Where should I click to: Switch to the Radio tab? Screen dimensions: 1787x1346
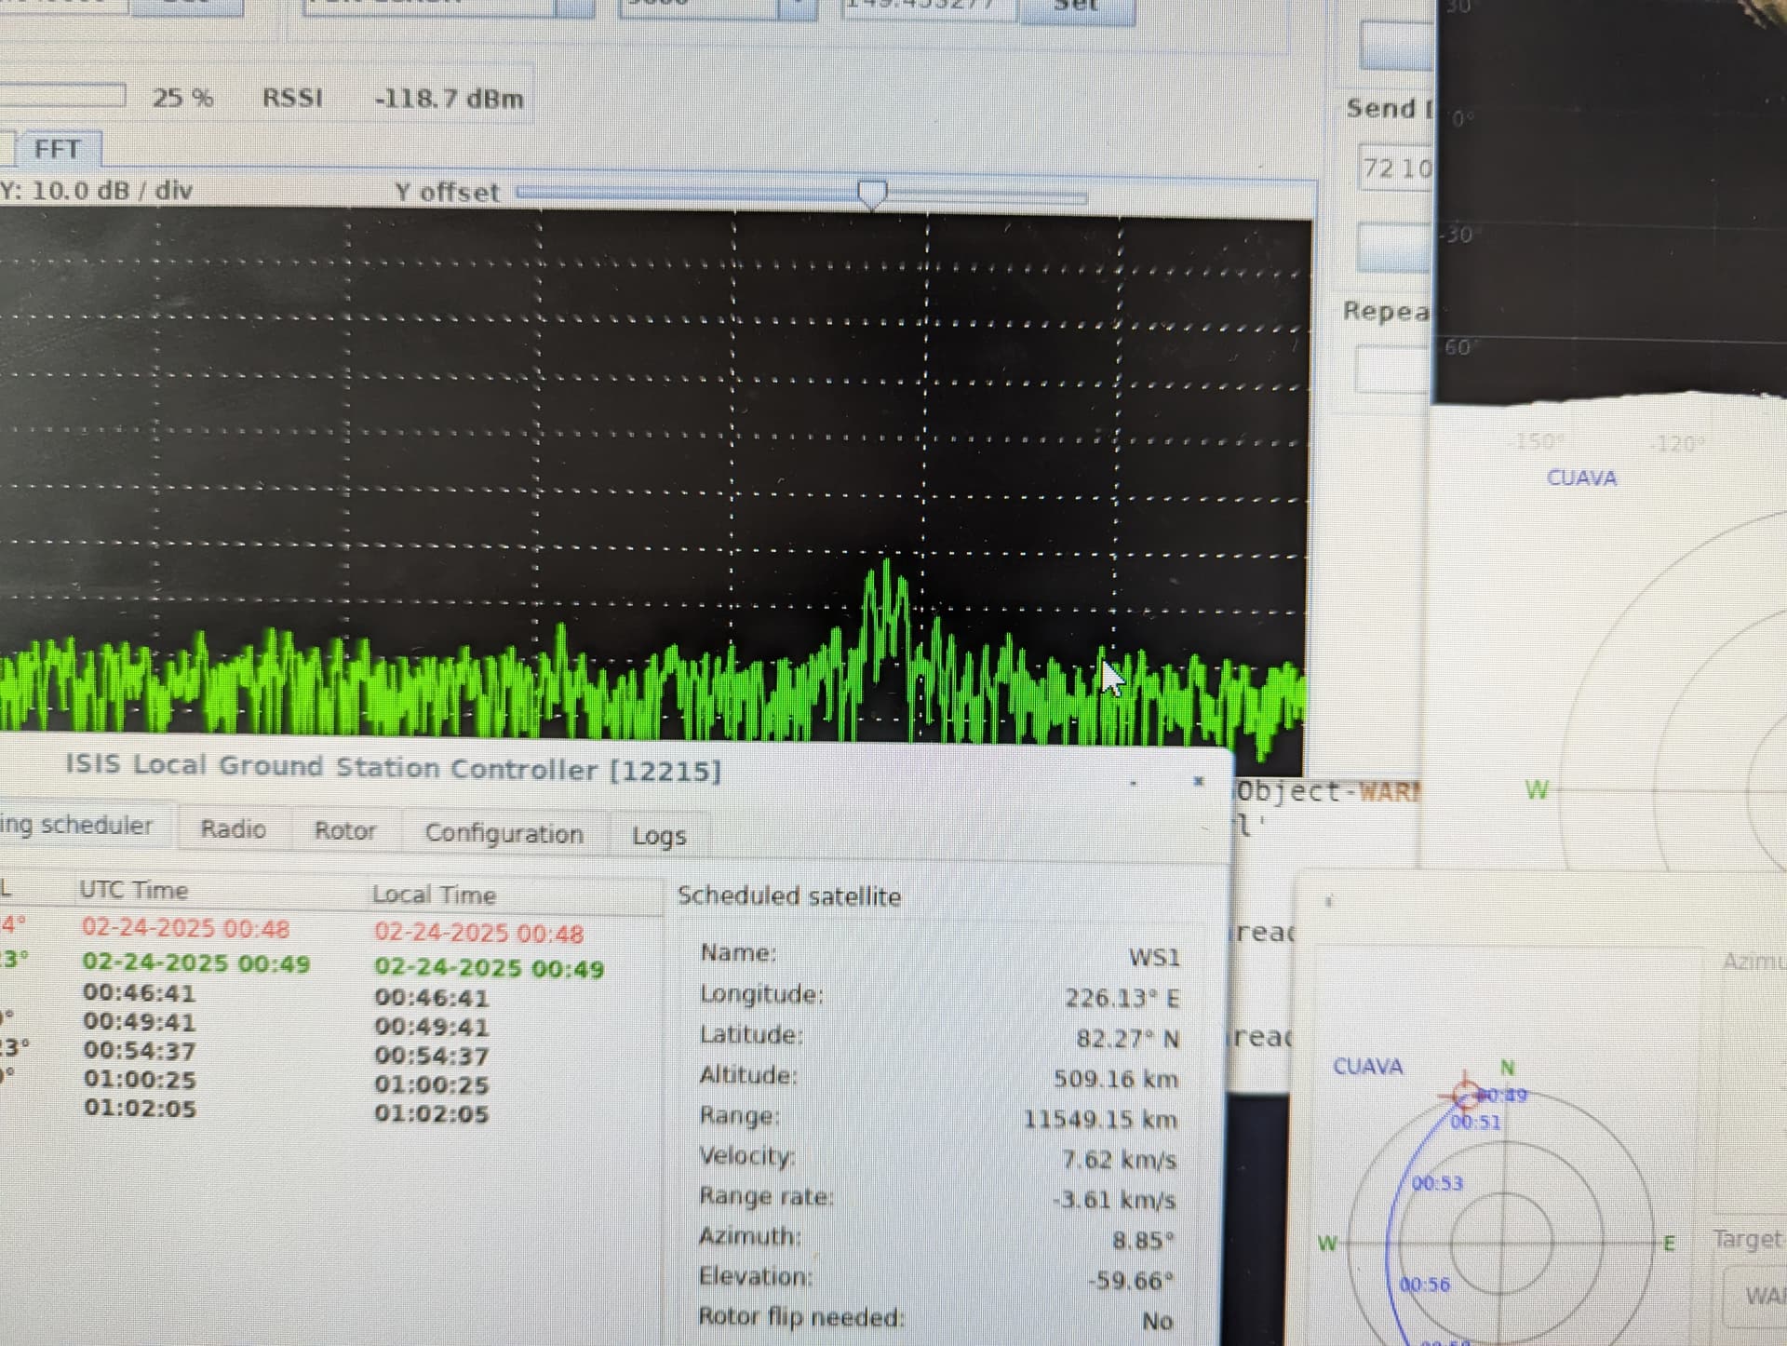click(233, 828)
